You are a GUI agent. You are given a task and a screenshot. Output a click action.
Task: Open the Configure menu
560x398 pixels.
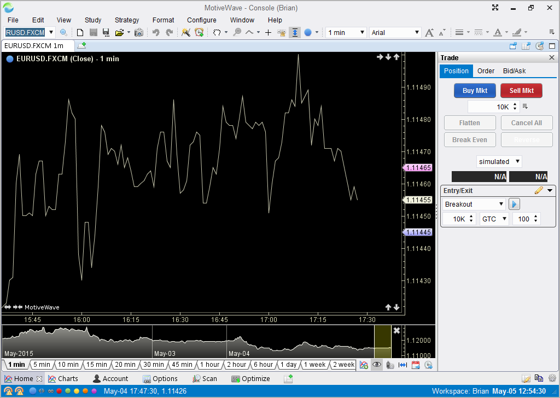pyautogui.click(x=201, y=20)
